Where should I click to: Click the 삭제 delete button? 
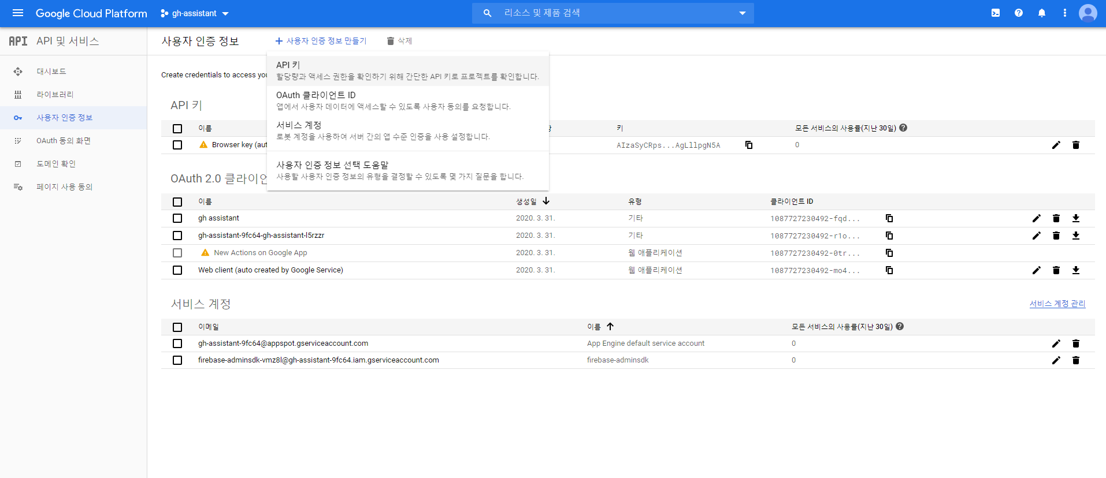click(399, 41)
